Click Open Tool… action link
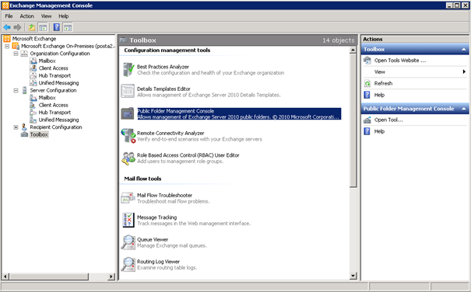Screen dimensions: 471x292 click(x=388, y=120)
